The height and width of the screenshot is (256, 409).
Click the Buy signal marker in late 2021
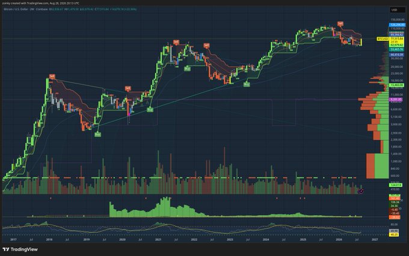click(x=187, y=69)
